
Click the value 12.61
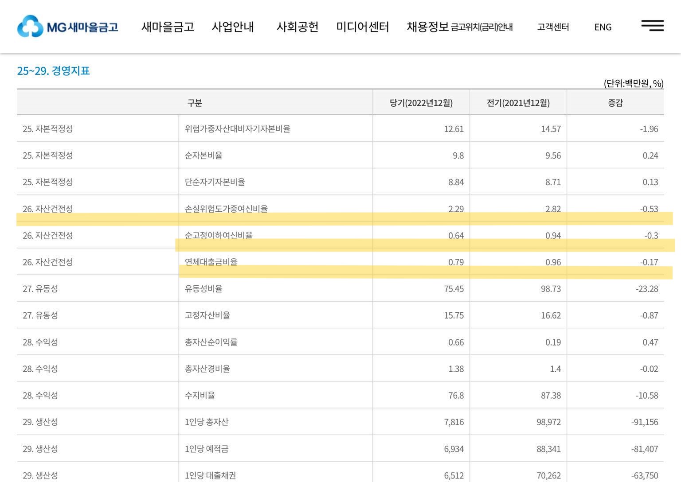pos(454,129)
